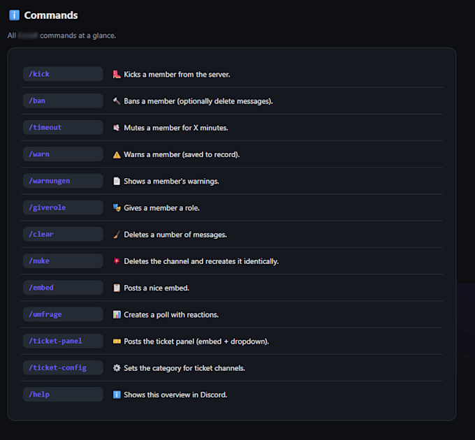This screenshot has height=440, width=475.
Task: Select the /ban command badge
Action: 63,101
